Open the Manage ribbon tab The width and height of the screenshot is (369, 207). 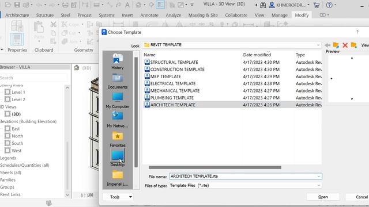pos(279,15)
